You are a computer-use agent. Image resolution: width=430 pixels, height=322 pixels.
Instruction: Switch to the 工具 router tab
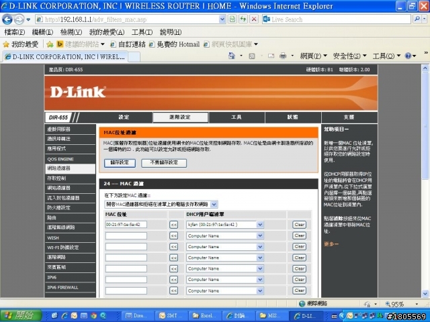coord(236,117)
